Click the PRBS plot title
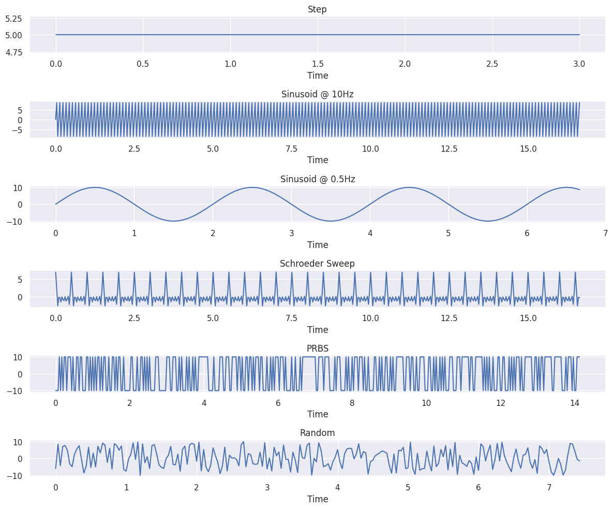This screenshot has width=613, height=509. (317, 348)
